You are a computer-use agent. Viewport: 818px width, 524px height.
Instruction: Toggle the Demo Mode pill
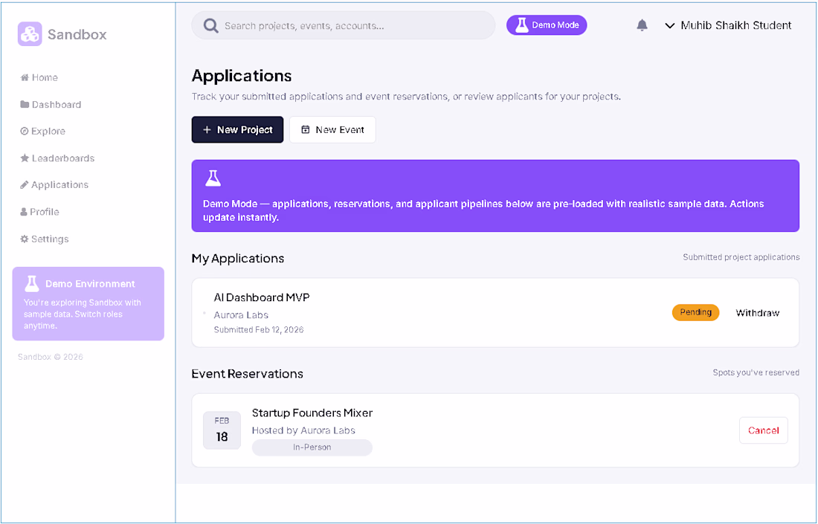[547, 25]
